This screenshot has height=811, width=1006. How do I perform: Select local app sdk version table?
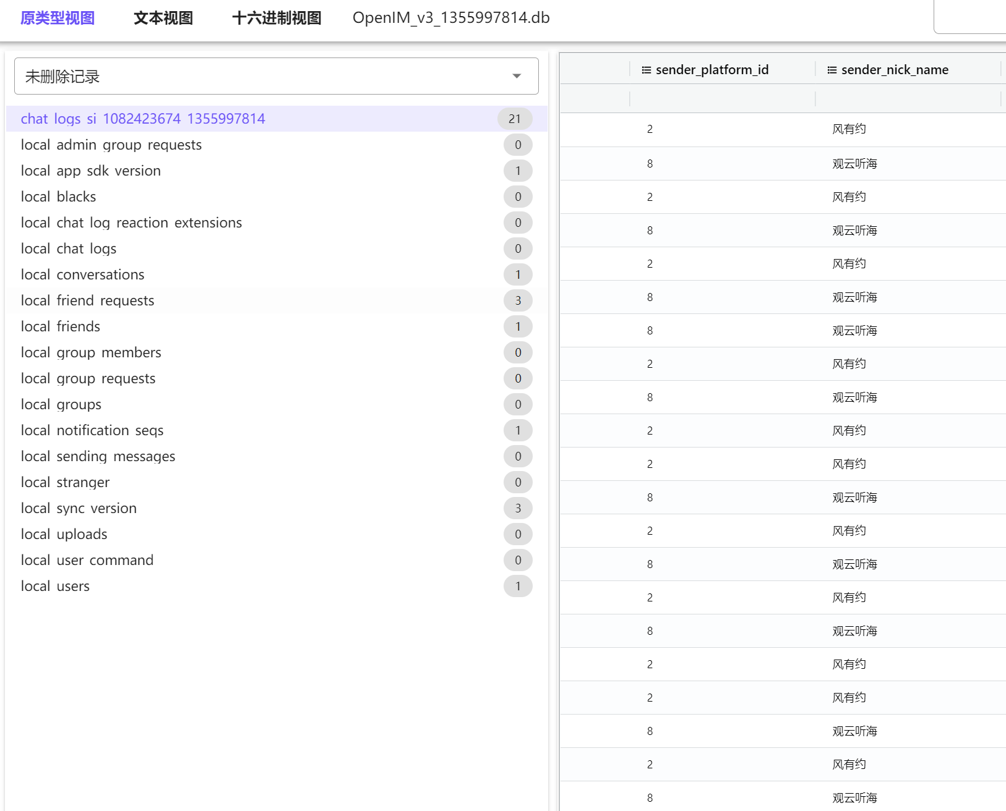[x=277, y=171]
